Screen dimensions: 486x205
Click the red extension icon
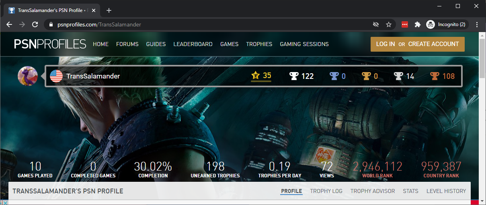click(405, 24)
